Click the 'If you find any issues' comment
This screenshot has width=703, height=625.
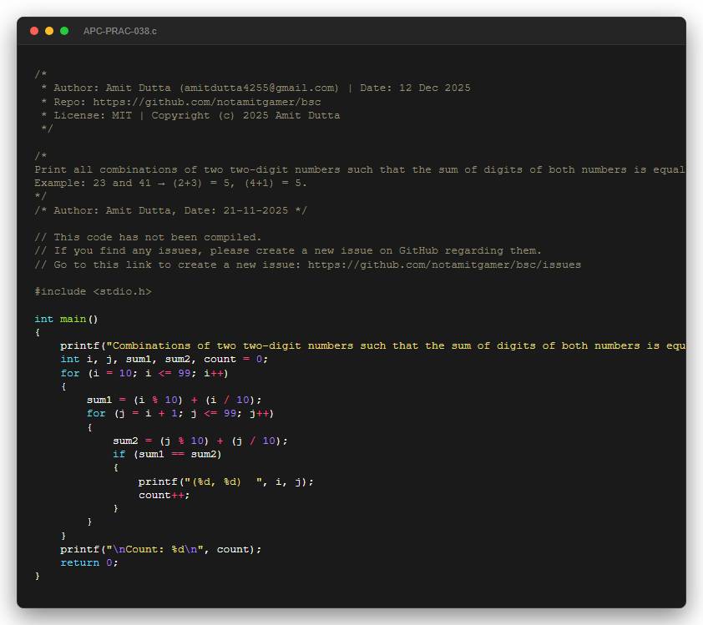coord(288,250)
